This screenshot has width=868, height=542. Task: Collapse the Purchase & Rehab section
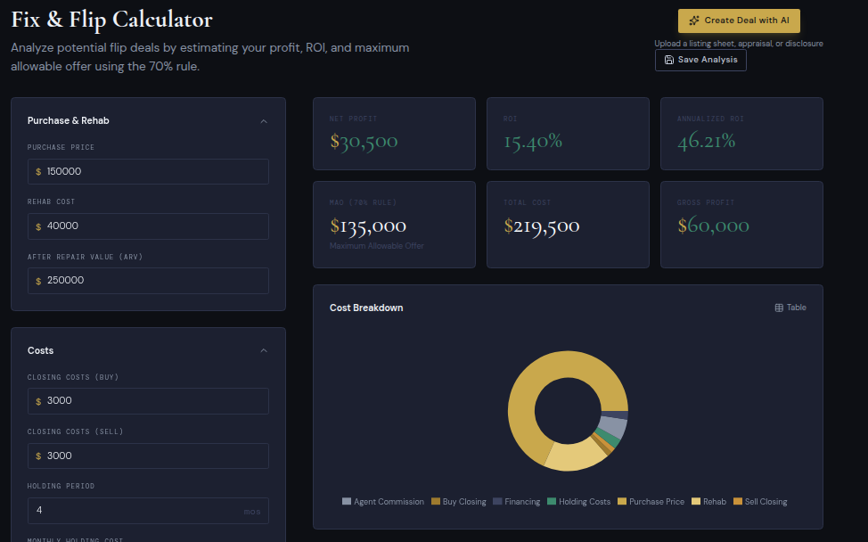click(x=264, y=120)
